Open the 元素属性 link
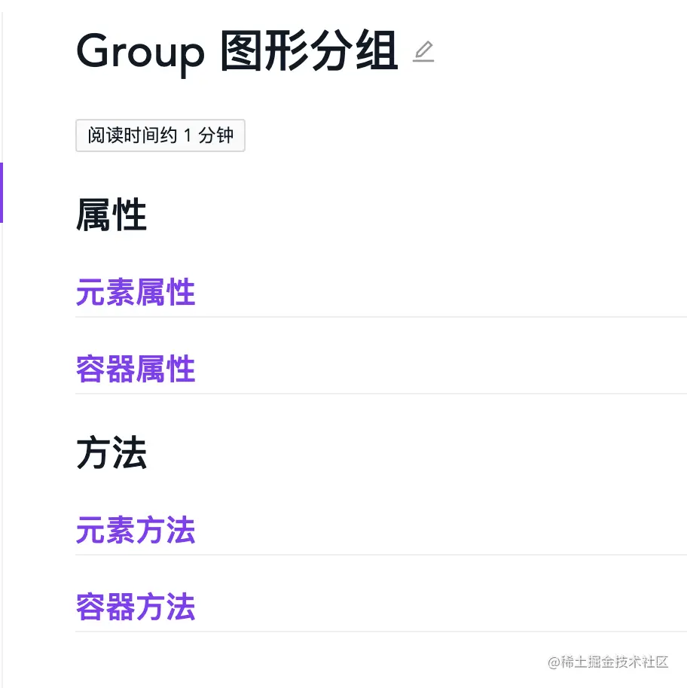This screenshot has width=687, height=688. coord(136,292)
